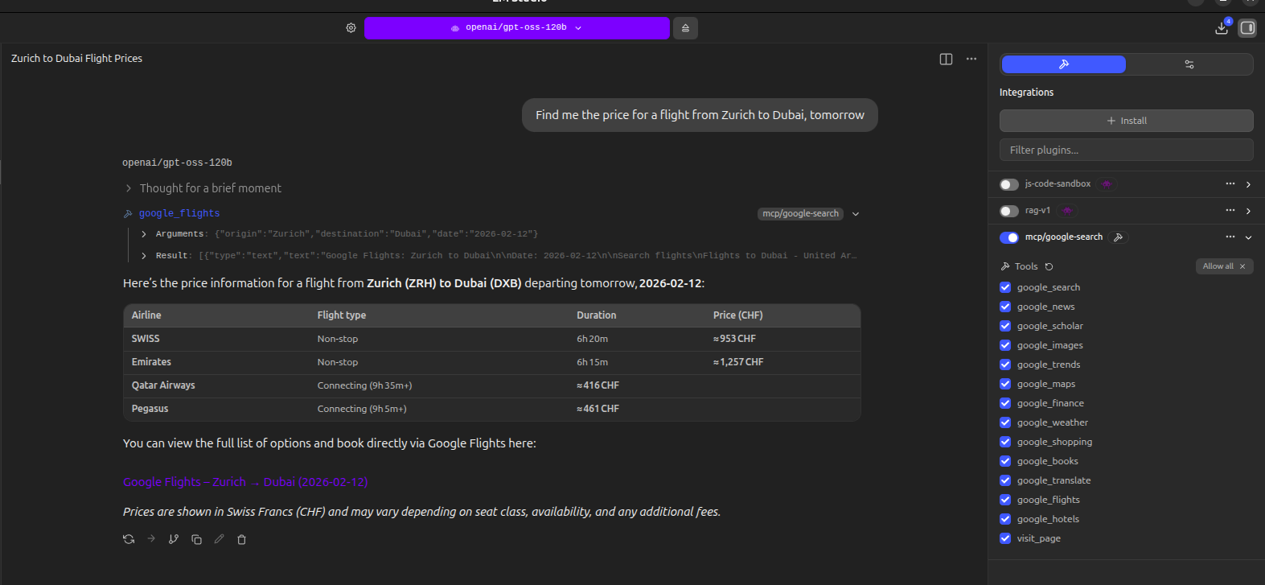This screenshot has height=585, width=1265.
Task: Regenerate the assistant response
Action: click(x=129, y=539)
